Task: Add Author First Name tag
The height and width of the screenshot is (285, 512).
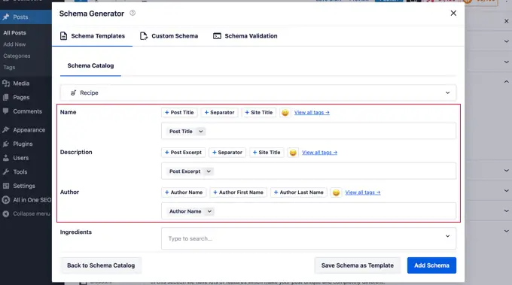Action: click(239, 193)
